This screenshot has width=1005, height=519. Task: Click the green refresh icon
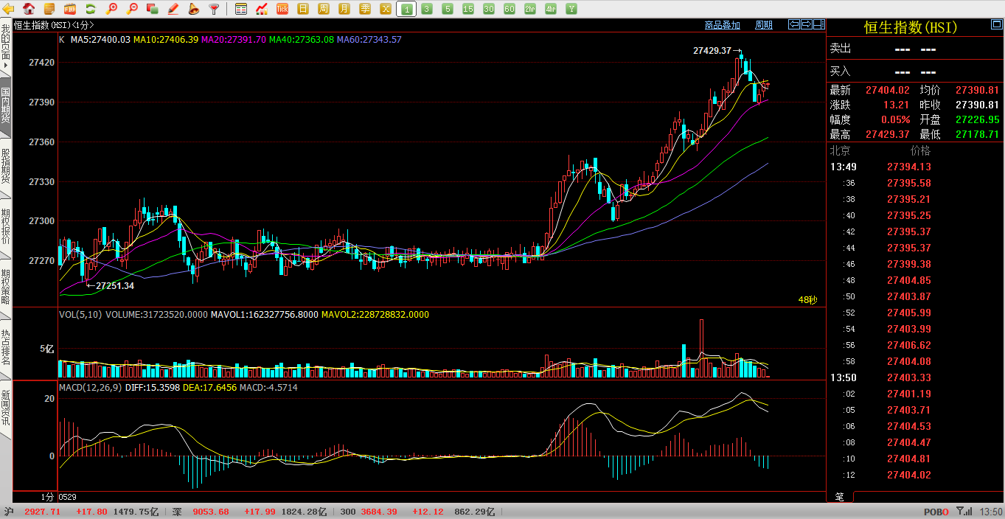click(91, 9)
